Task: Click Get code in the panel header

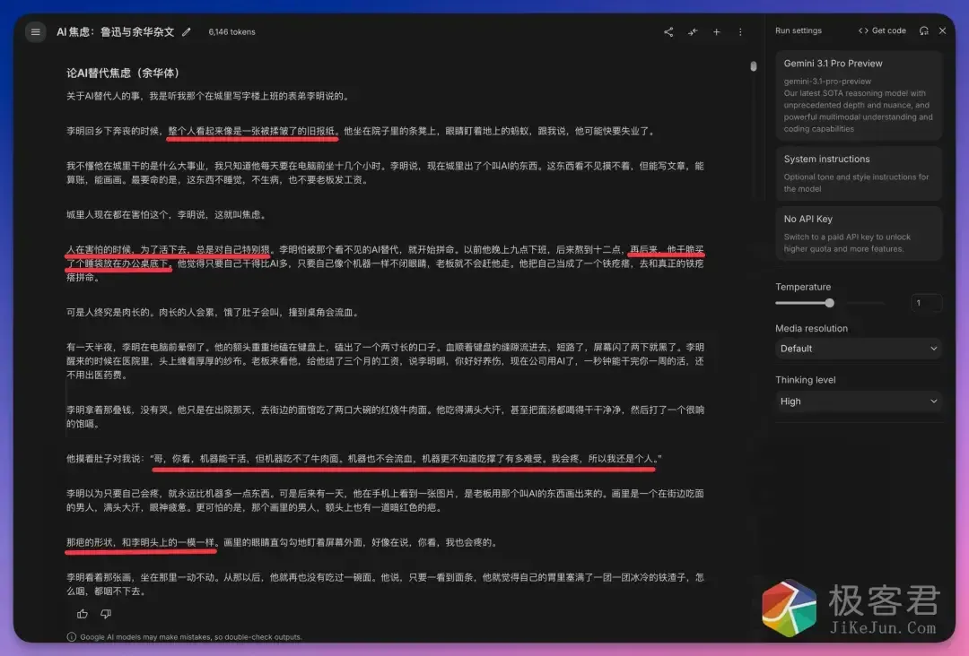Action: tap(882, 30)
